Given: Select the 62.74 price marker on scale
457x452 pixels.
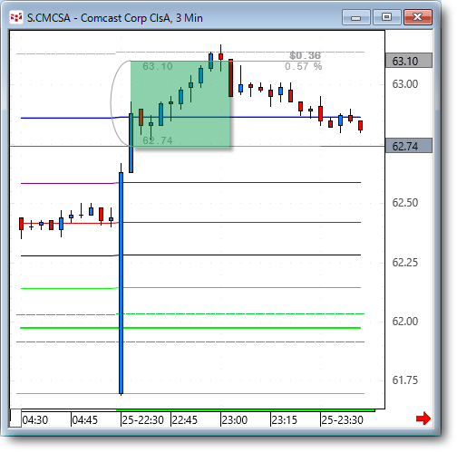Looking at the screenshot, I should point(409,146).
